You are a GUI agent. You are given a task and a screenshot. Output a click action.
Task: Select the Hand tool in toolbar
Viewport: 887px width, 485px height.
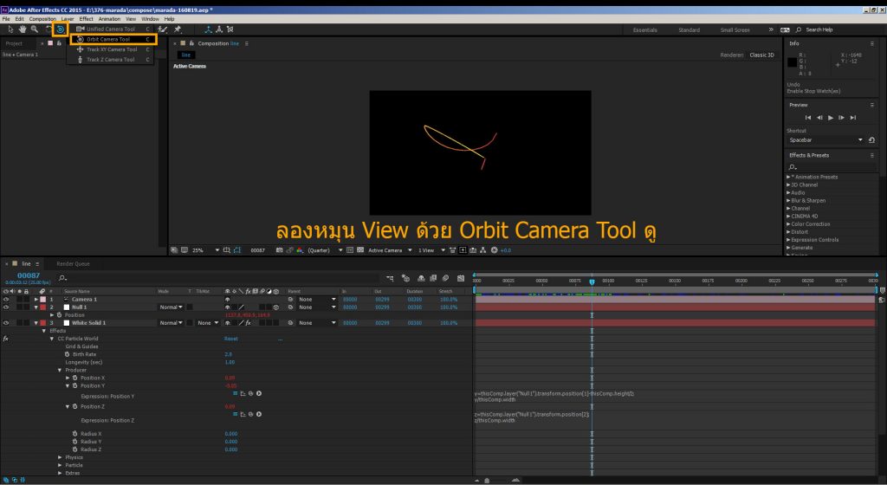click(23, 29)
